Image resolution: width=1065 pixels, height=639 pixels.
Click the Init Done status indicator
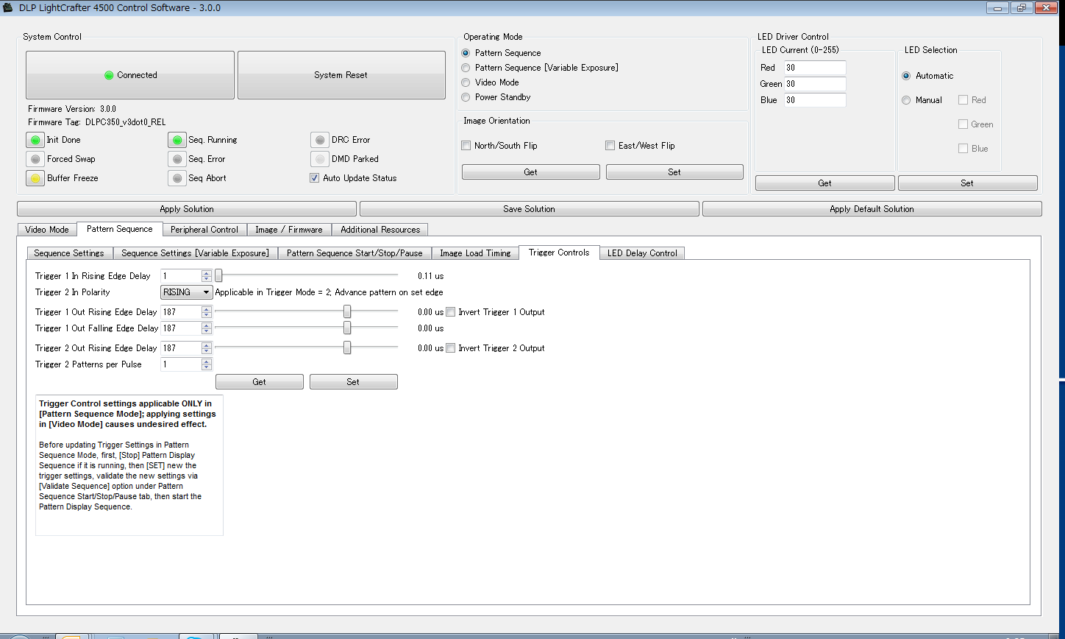(x=35, y=140)
